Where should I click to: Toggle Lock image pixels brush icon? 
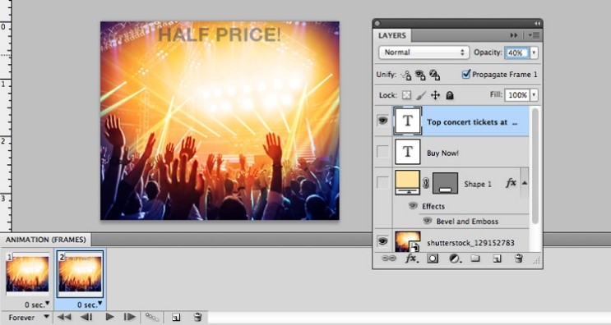tap(421, 95)
